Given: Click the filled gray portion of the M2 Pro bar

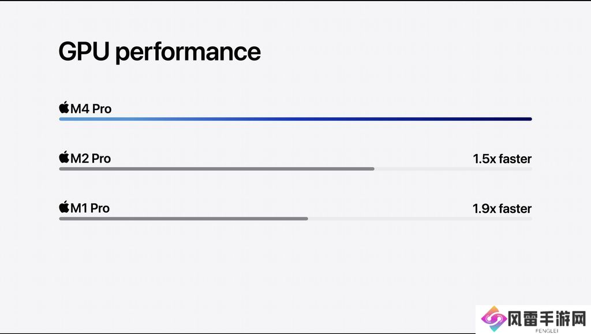Looking at the screenshot, I should [x=216, y=169].
